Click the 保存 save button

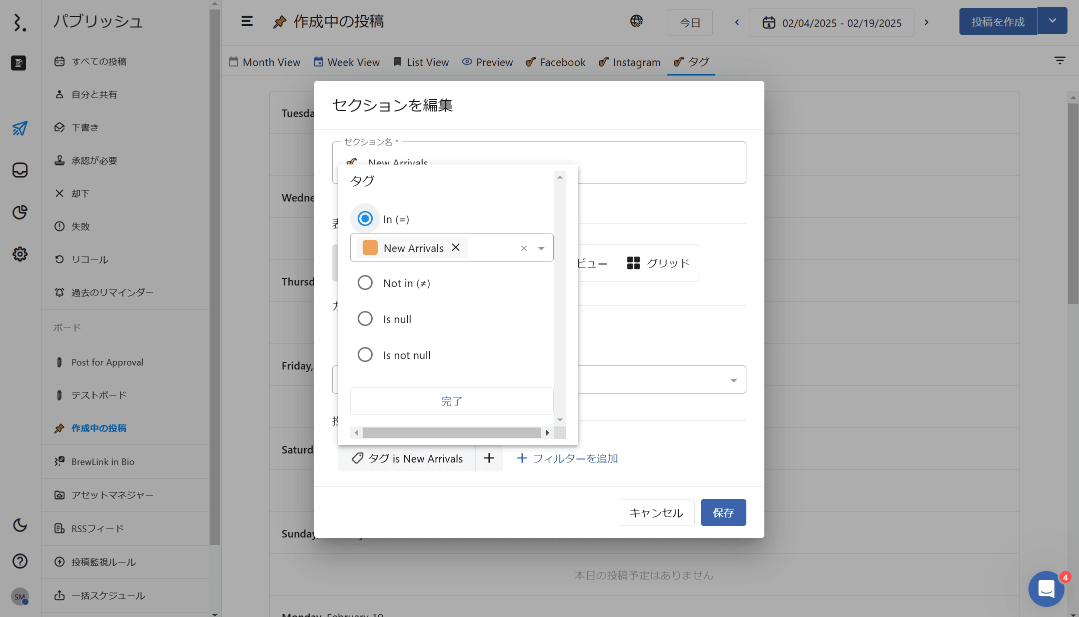(x=723, y=512)
